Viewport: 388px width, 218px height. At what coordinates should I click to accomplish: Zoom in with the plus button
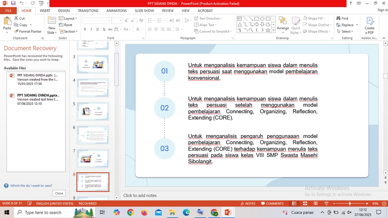tap(367, 203)
